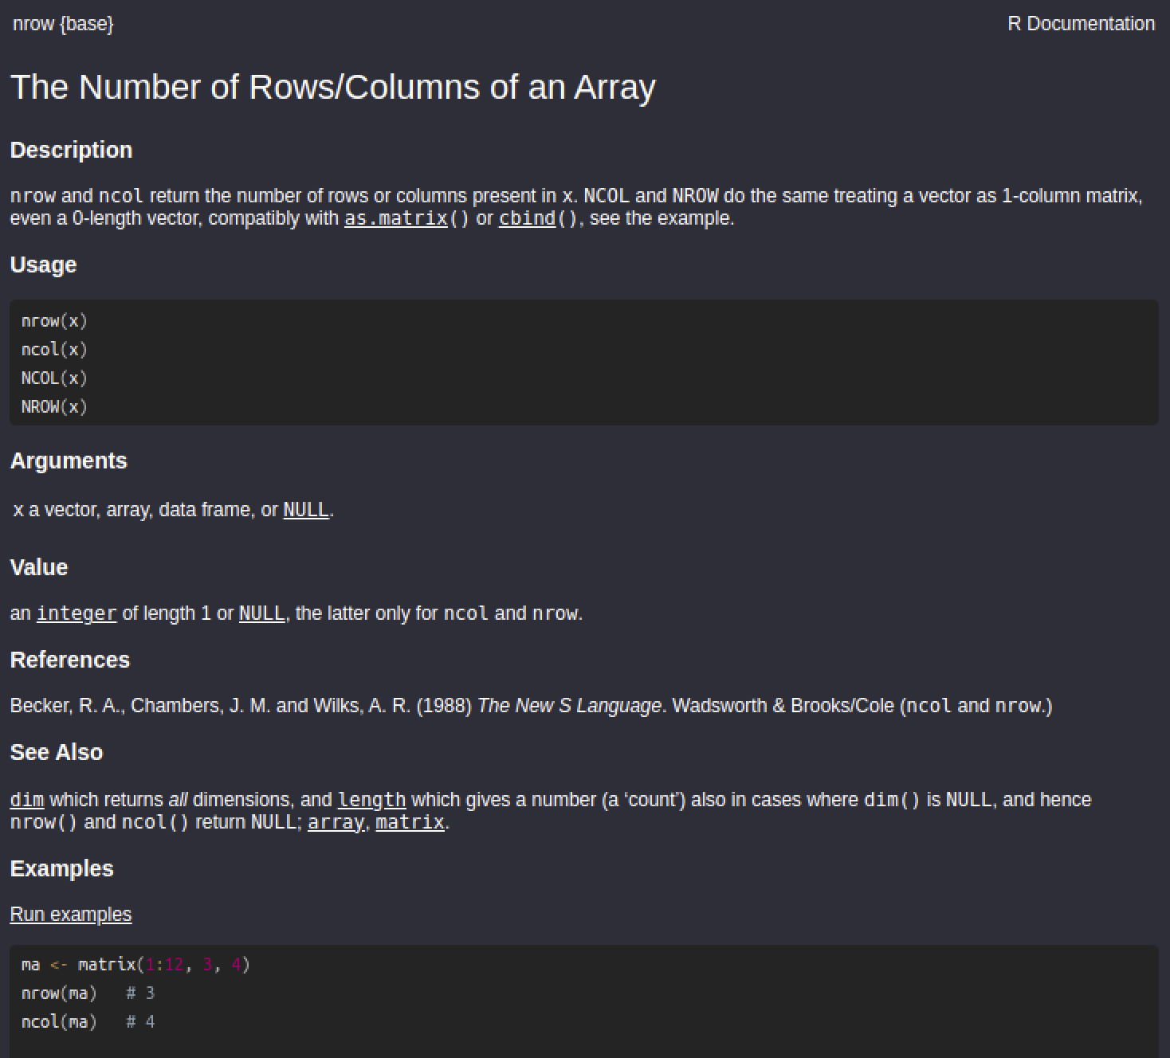Click the nrow(ma) example line
The width and height of the screenshot is (1170, 1058).
click(x=60, y=993)
